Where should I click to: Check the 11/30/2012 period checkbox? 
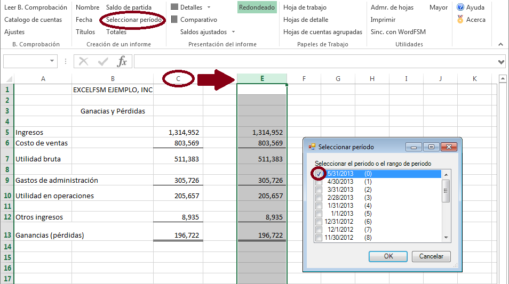click(x=319, y=238)
